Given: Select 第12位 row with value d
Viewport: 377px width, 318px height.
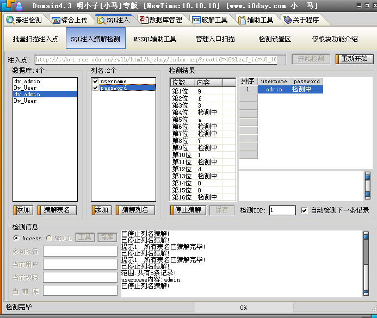Looking at the screenshot, I should (203, 169).
